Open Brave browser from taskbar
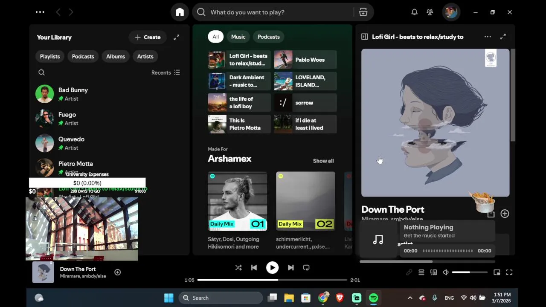546x307 pixels. click(340, 298)
